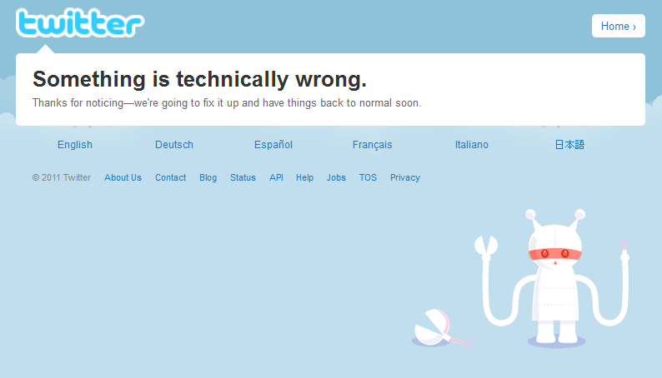The height and width of the screenshot is (378, 662).
Task: Switch language to Deutsch
Action: click(x=174, y=145)
